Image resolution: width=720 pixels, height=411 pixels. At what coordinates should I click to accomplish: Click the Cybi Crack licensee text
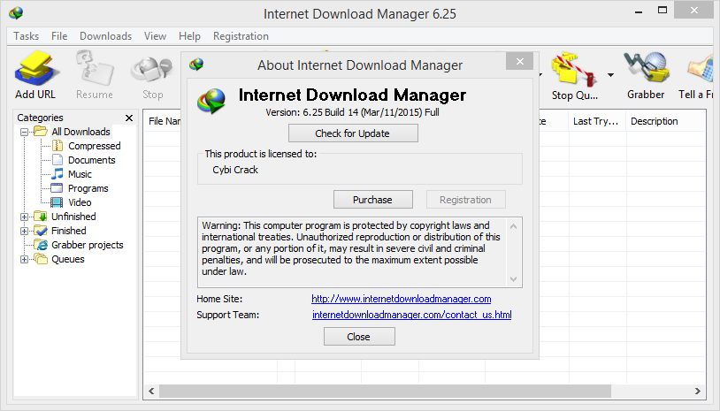(x=235, y=170)
